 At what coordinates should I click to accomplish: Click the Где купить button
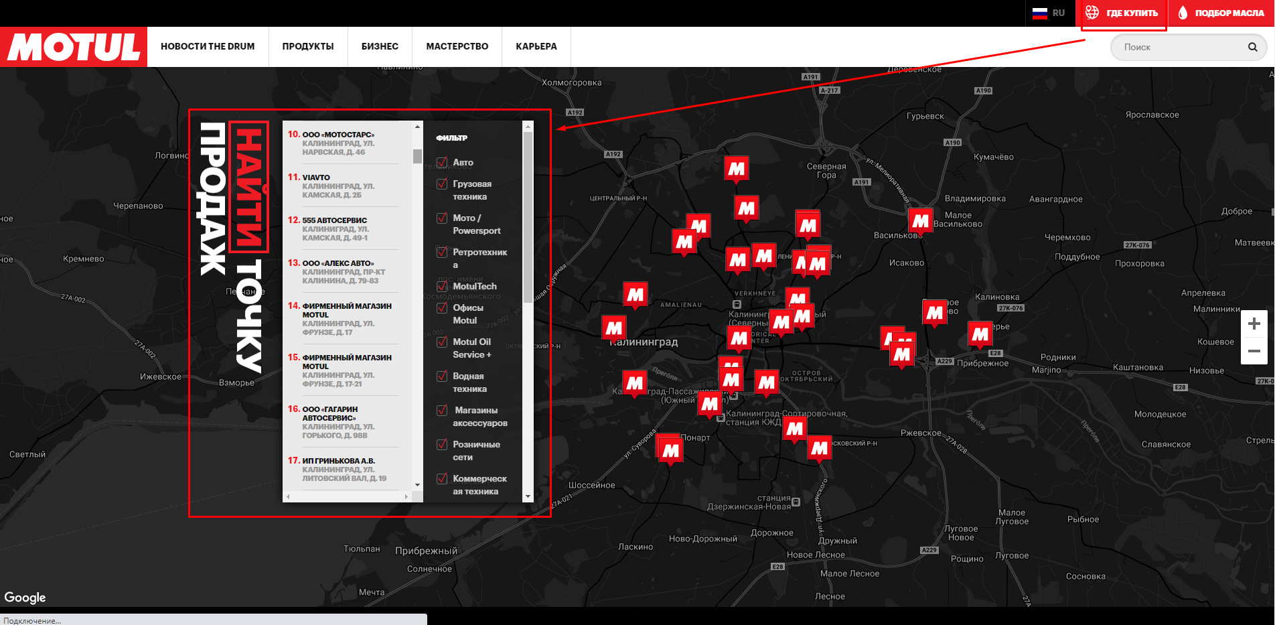point(1122,13)
